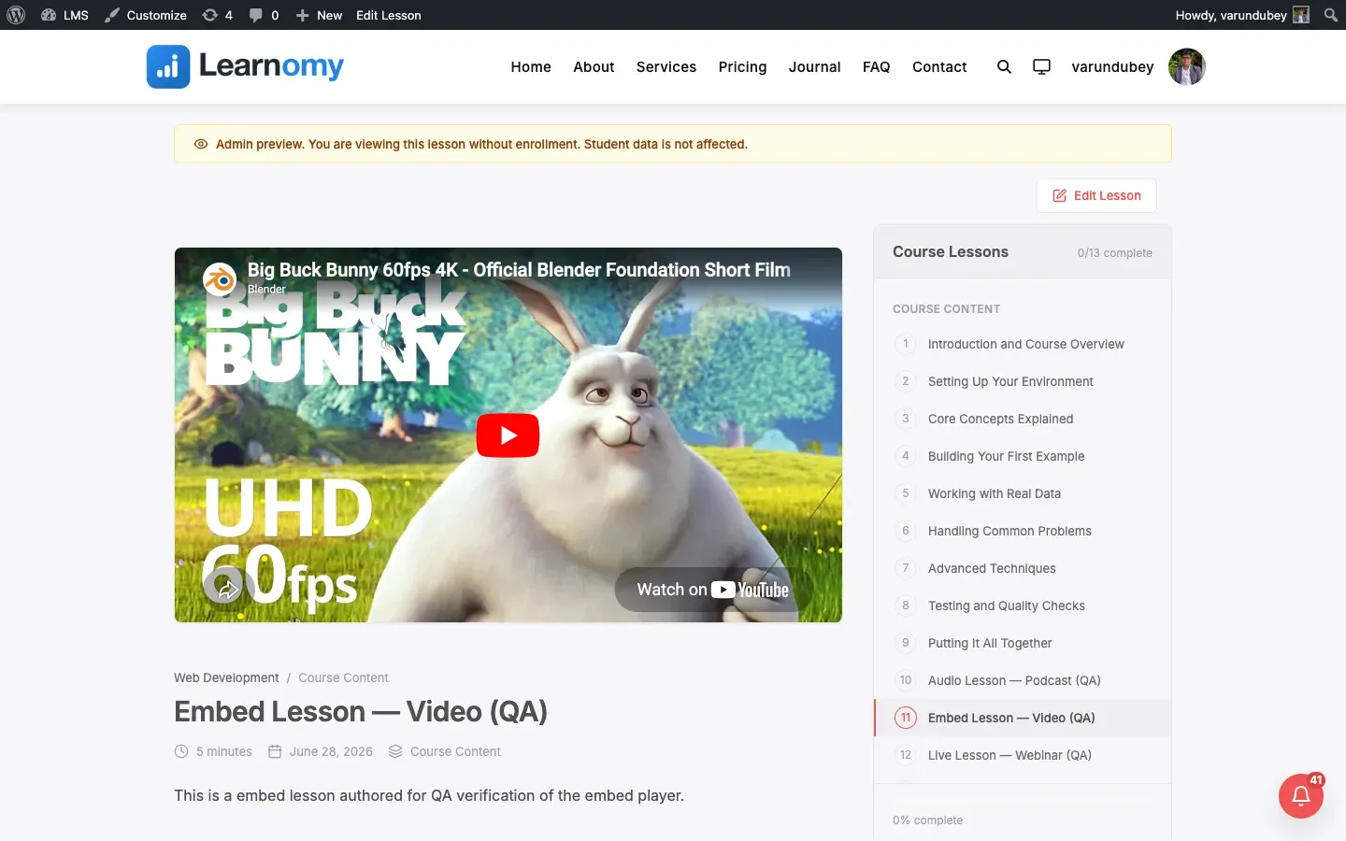This screenshot has height=841, width=1346.
Task: Open the New content menu
Action: tap(319, 15)
